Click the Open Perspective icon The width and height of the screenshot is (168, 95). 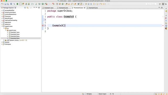160,4
